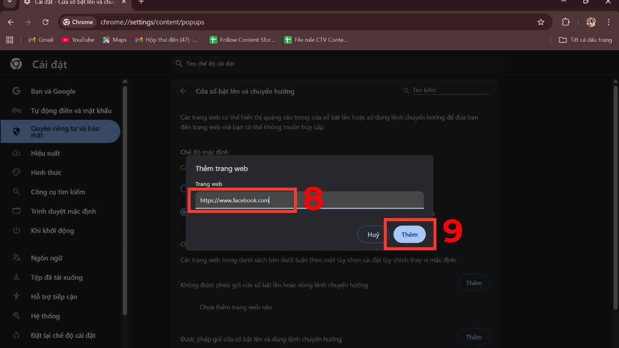Open the Gmail bookmark from the bookmarks bar
The height and width of the screenshot is (348, 619).
40,40
